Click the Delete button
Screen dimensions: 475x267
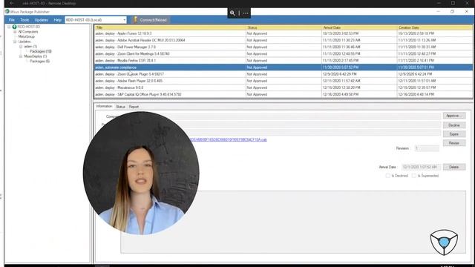(454, 167)
